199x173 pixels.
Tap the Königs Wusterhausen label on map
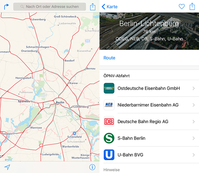[x=80, y=156]
